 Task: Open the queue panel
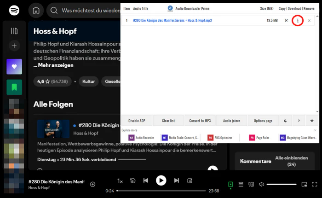click(x=241, y=184)
